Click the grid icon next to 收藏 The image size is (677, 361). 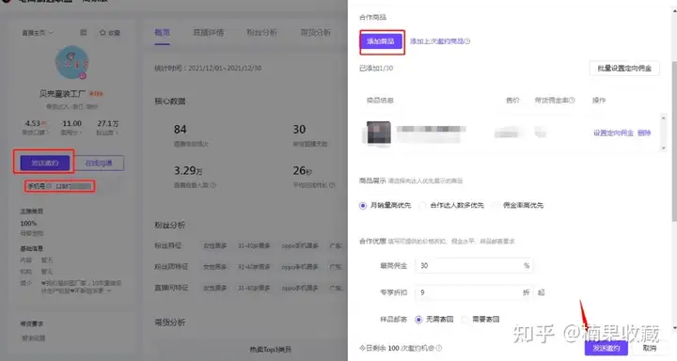click(x=84, y=33)
